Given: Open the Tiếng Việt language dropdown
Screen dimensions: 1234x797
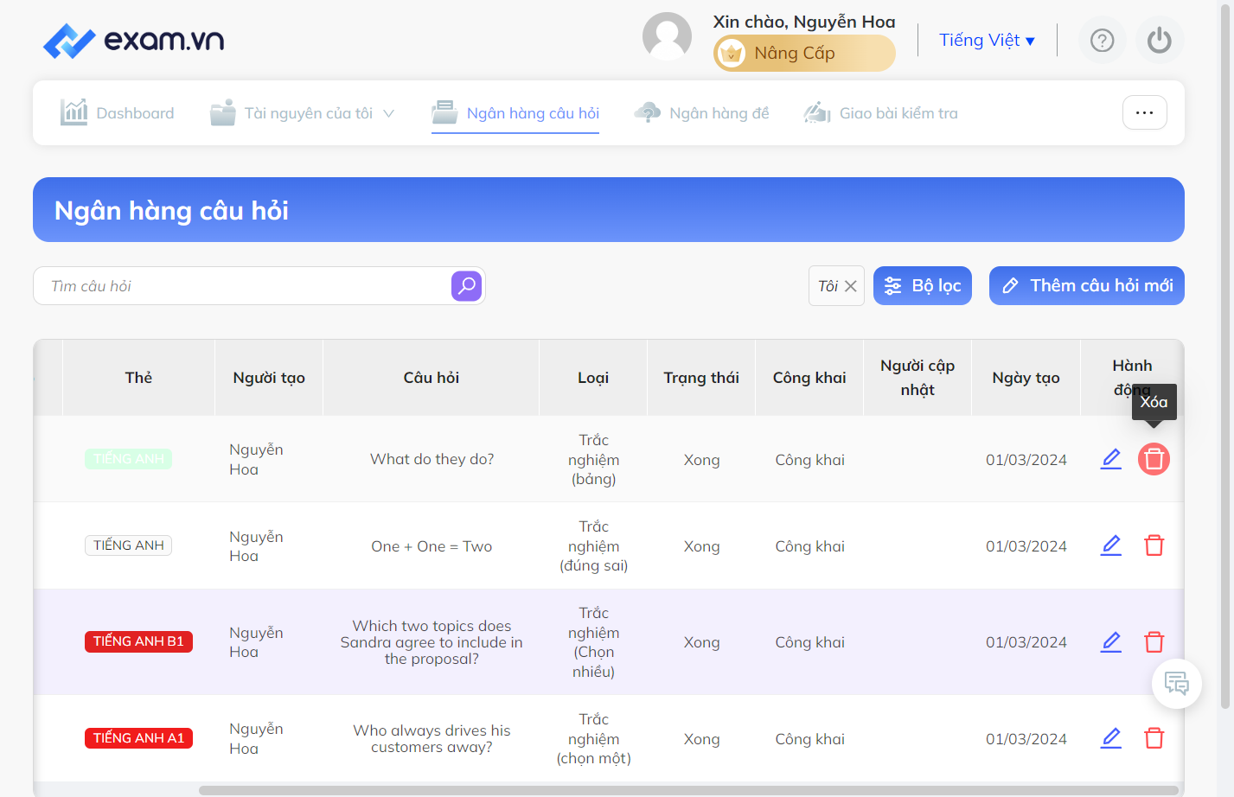Looking at the screenshot, I should point(987,41).
